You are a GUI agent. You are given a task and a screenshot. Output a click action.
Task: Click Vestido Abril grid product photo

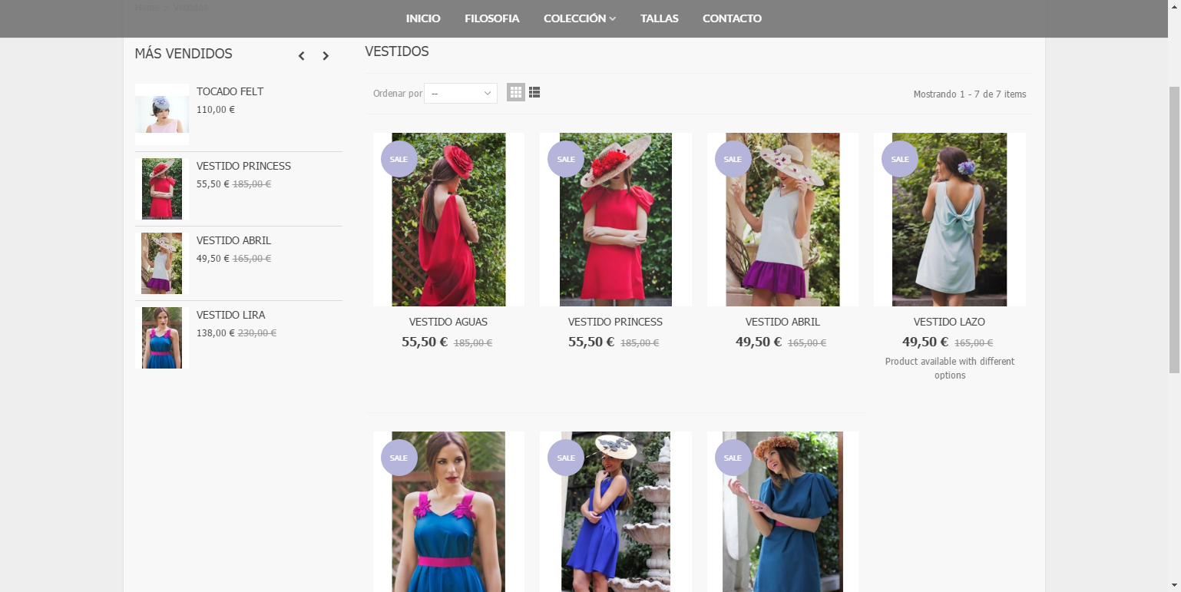782,220
